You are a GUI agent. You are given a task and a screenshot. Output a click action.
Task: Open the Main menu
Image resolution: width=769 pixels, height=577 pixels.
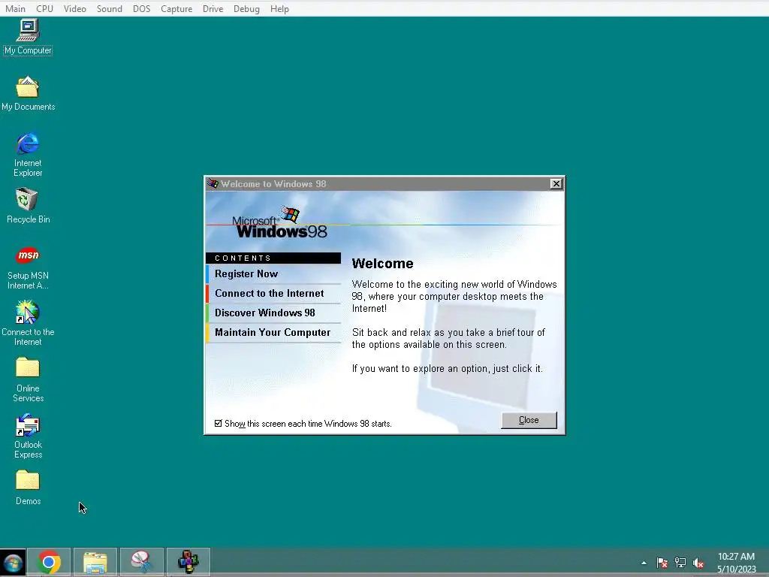15,9
